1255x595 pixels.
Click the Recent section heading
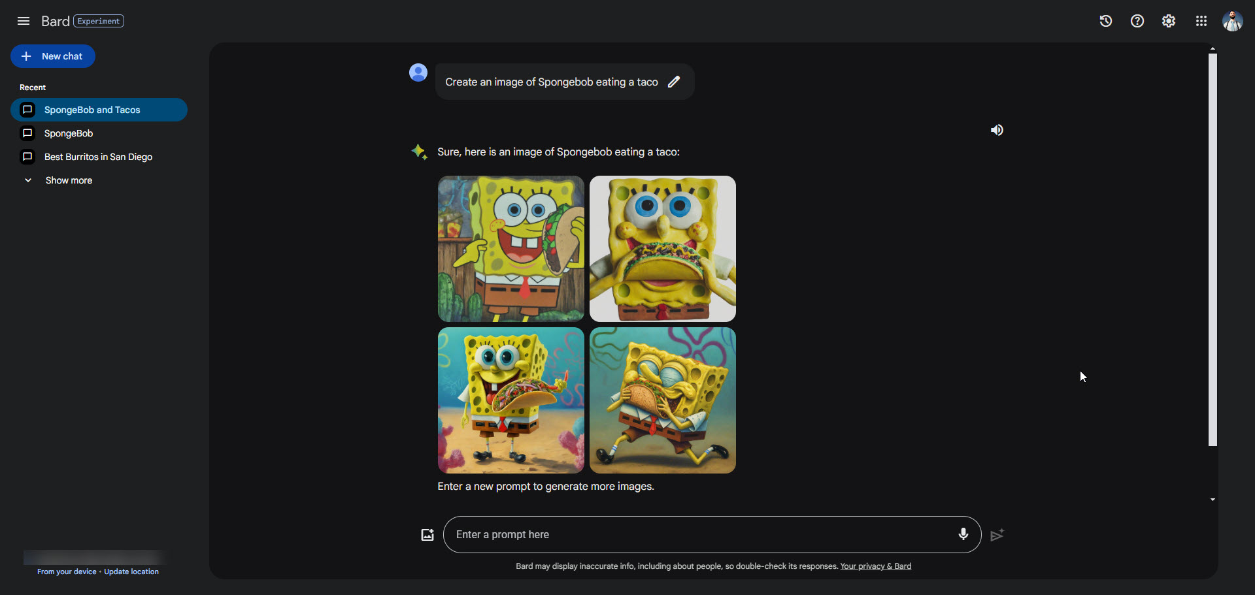coord(33,88)
